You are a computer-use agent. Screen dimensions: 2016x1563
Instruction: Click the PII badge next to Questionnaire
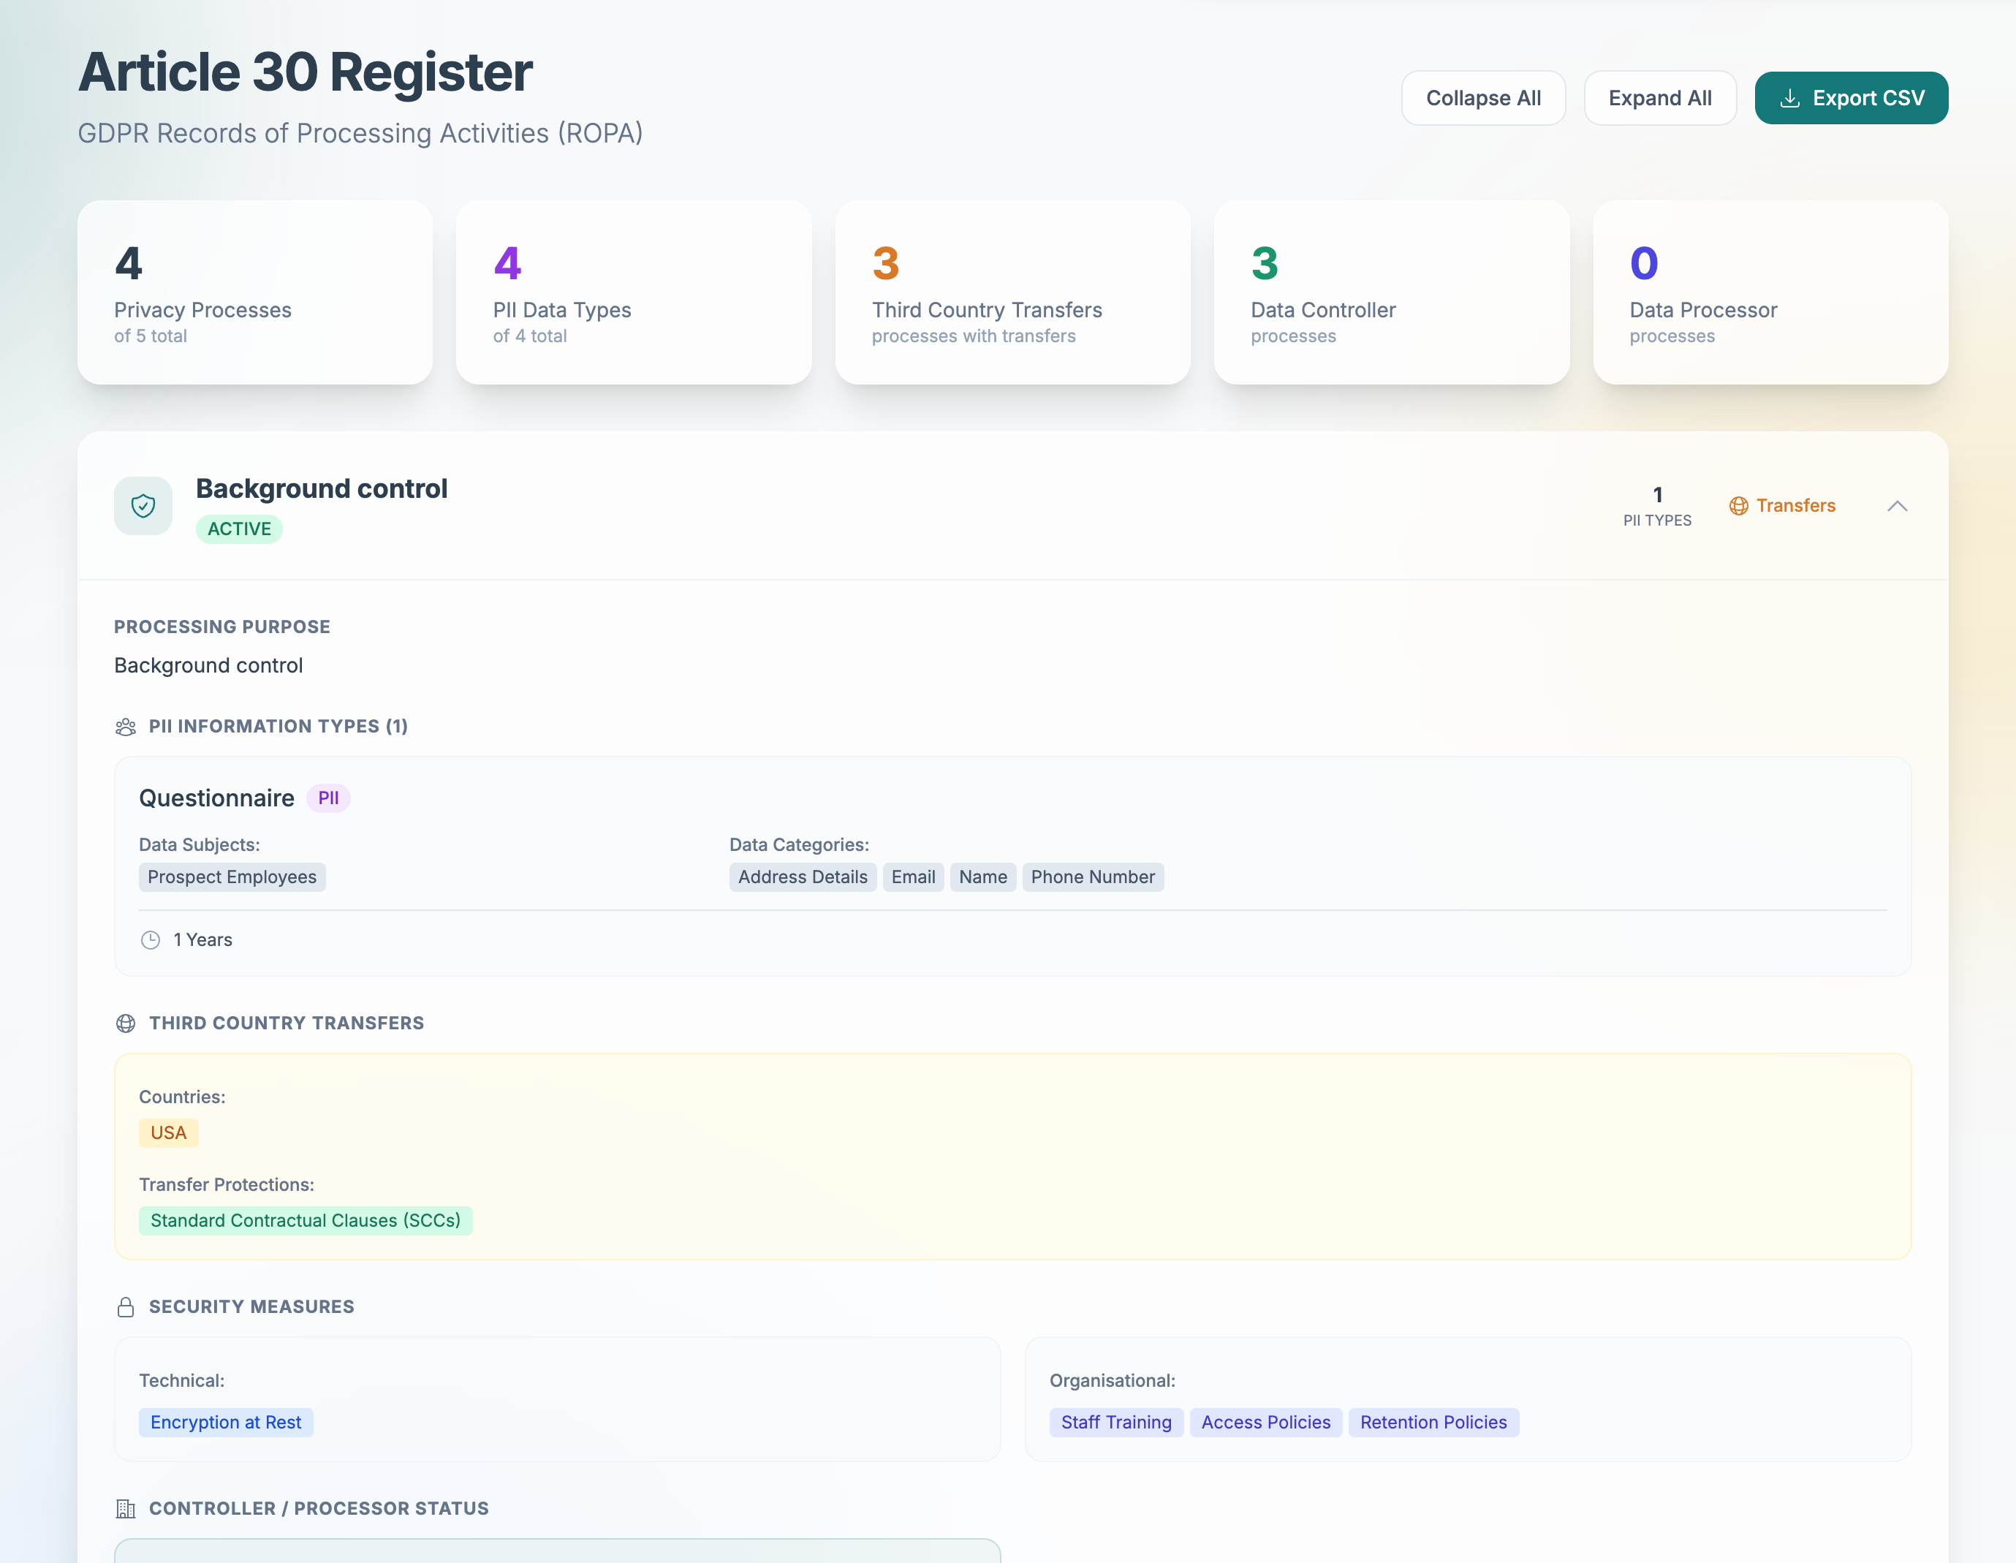[x=329, y=798]
